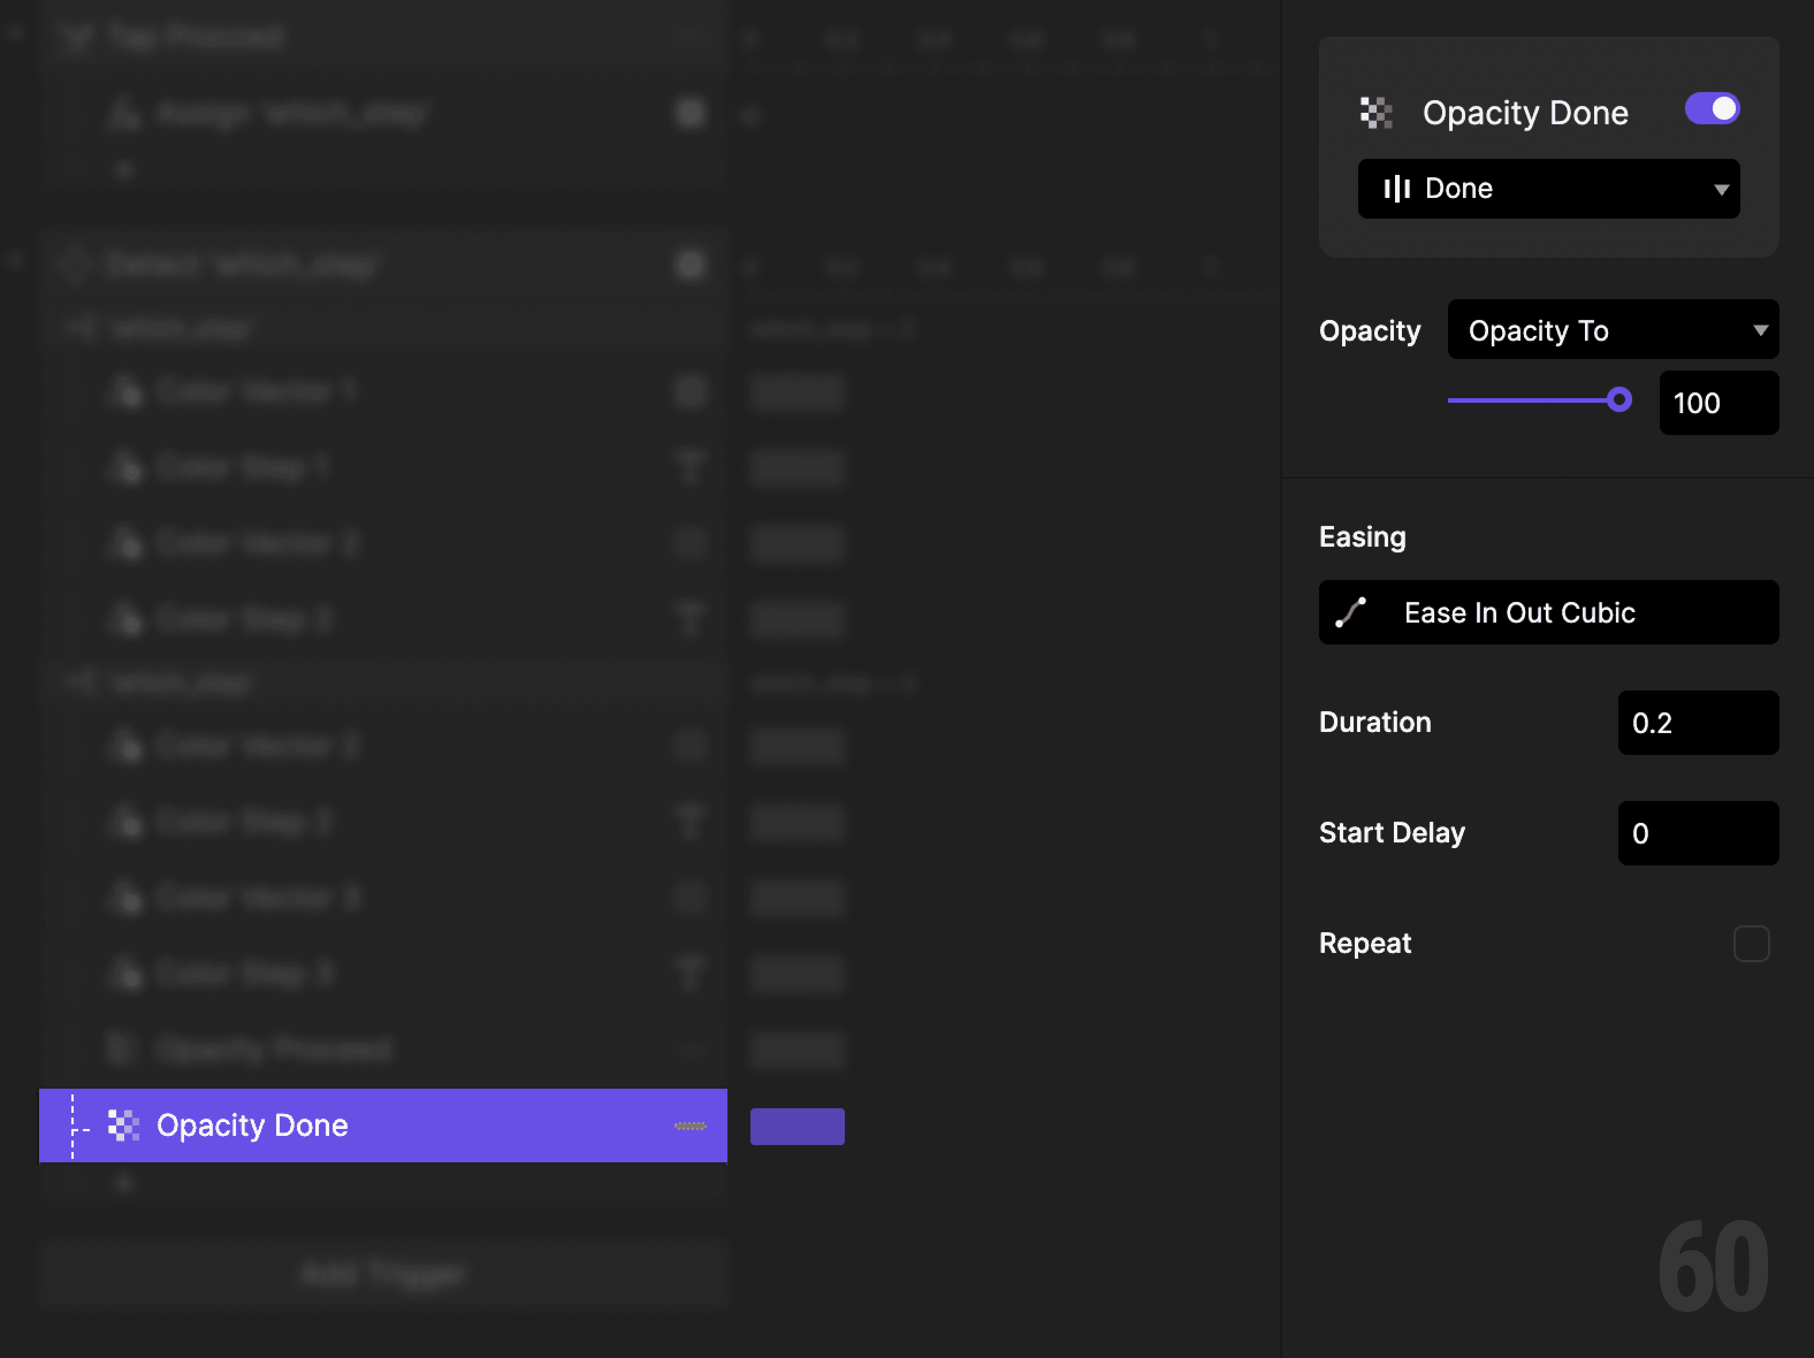Select the Opacity Done trigger in the left panel

click(x=328, y=1126)
